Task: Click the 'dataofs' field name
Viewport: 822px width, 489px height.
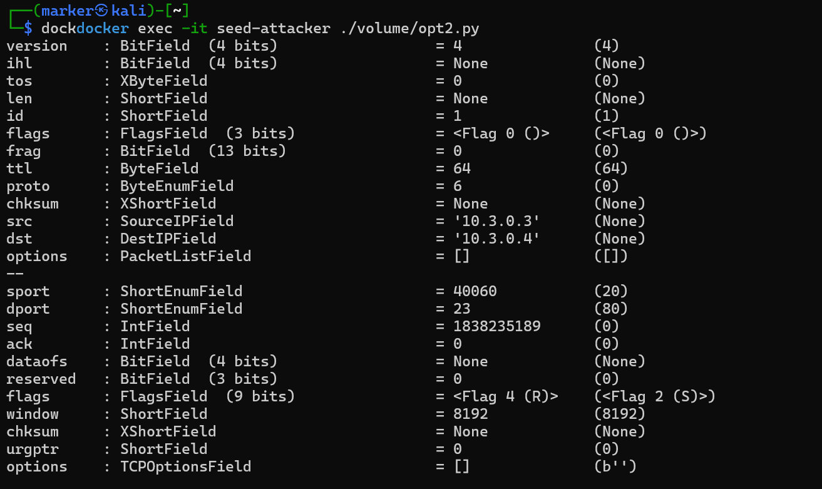Action: (37, 361)
